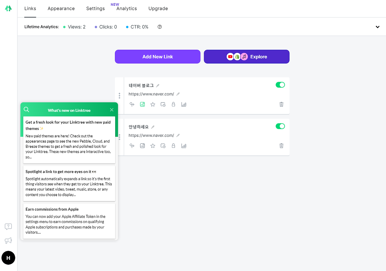Click drag handle dots on 네이버 블로그 card
This screenshot has height=271, width=386.
pos(119,96)
